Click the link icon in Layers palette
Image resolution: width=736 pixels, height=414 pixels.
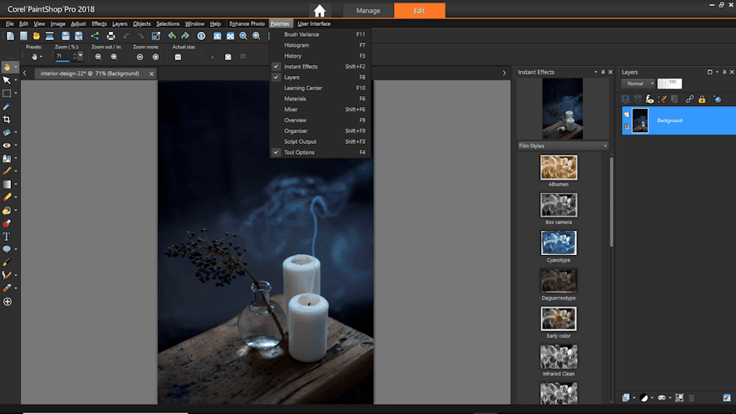(688, 100)
